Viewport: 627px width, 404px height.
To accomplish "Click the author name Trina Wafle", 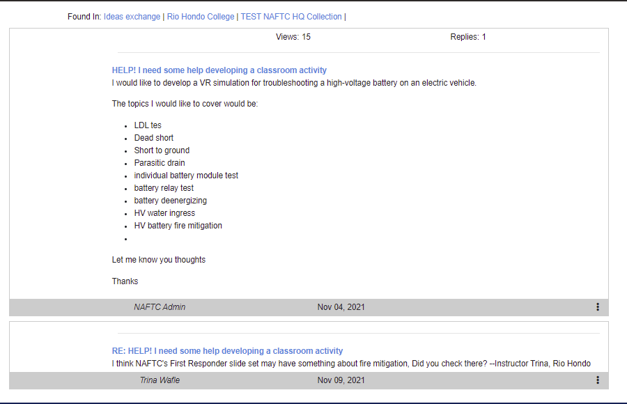I will coord(160,380).
